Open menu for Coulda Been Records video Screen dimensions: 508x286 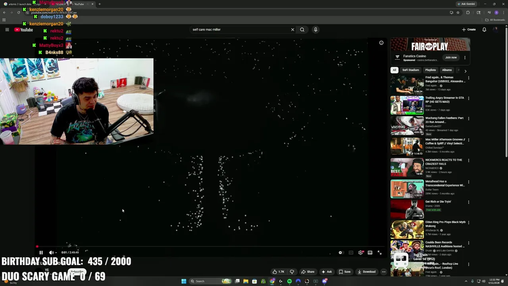pyautogui.click(x=468, y=243)
